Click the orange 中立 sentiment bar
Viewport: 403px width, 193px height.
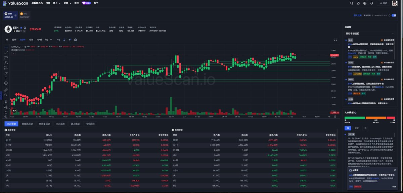(376, 117)
